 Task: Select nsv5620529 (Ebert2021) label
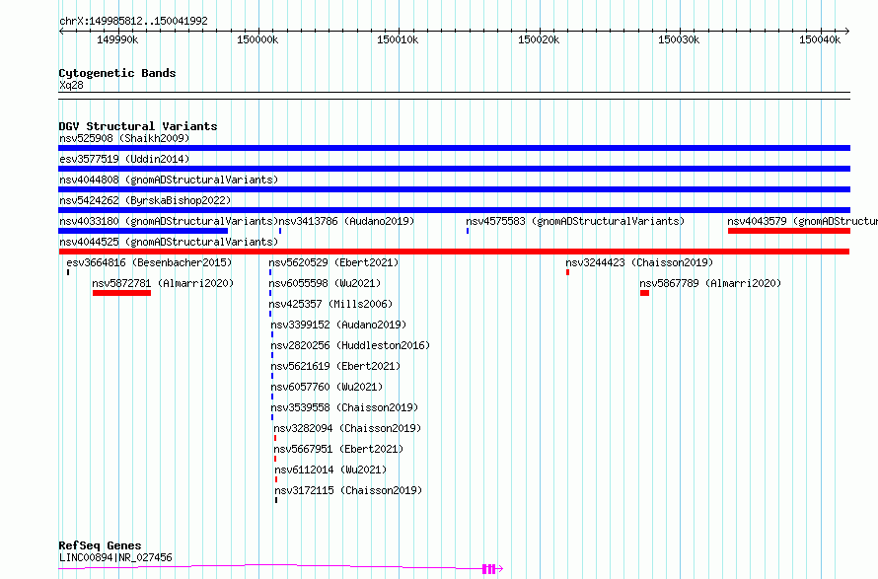coord(333,262)
